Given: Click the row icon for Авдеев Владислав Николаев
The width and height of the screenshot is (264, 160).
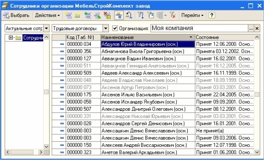Looking at the screenshot, I should pyautogui.click(x=62, y=80).
